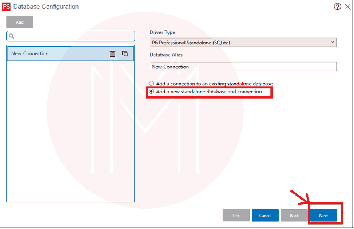
Task: Open help with the question mark icon
Action: (x=337, y=7)
